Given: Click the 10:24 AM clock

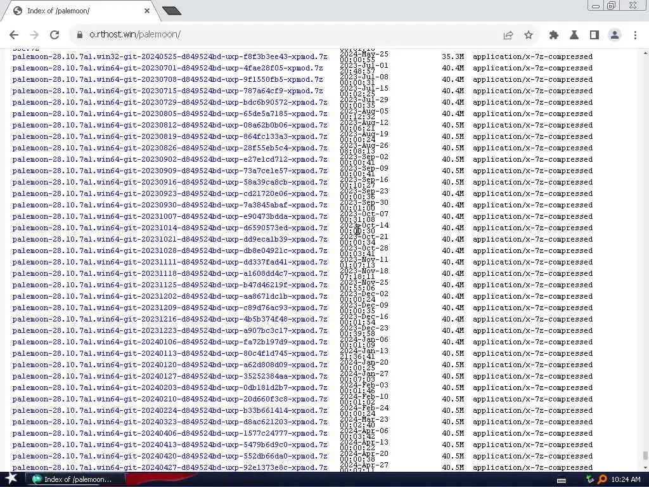Looking at the screenshot, I should [x=626, y=479].
